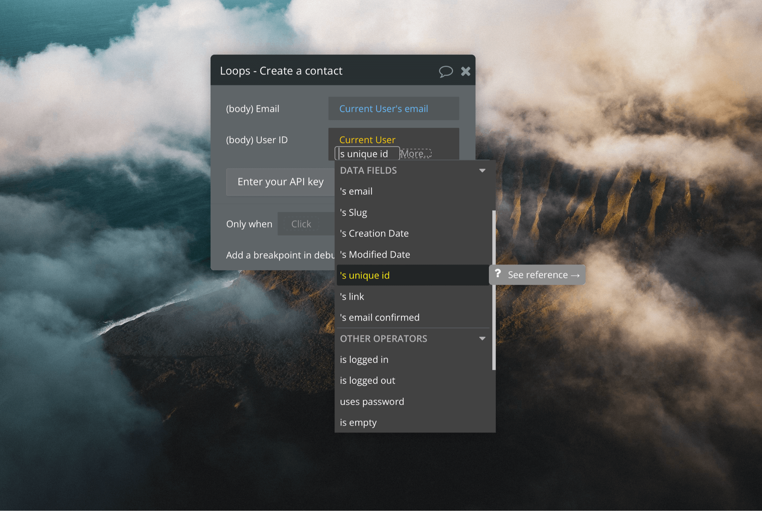Focus the 's unique id search input
Screen dimensions: 762x511
pyautogui.click(x=367, y=154)
